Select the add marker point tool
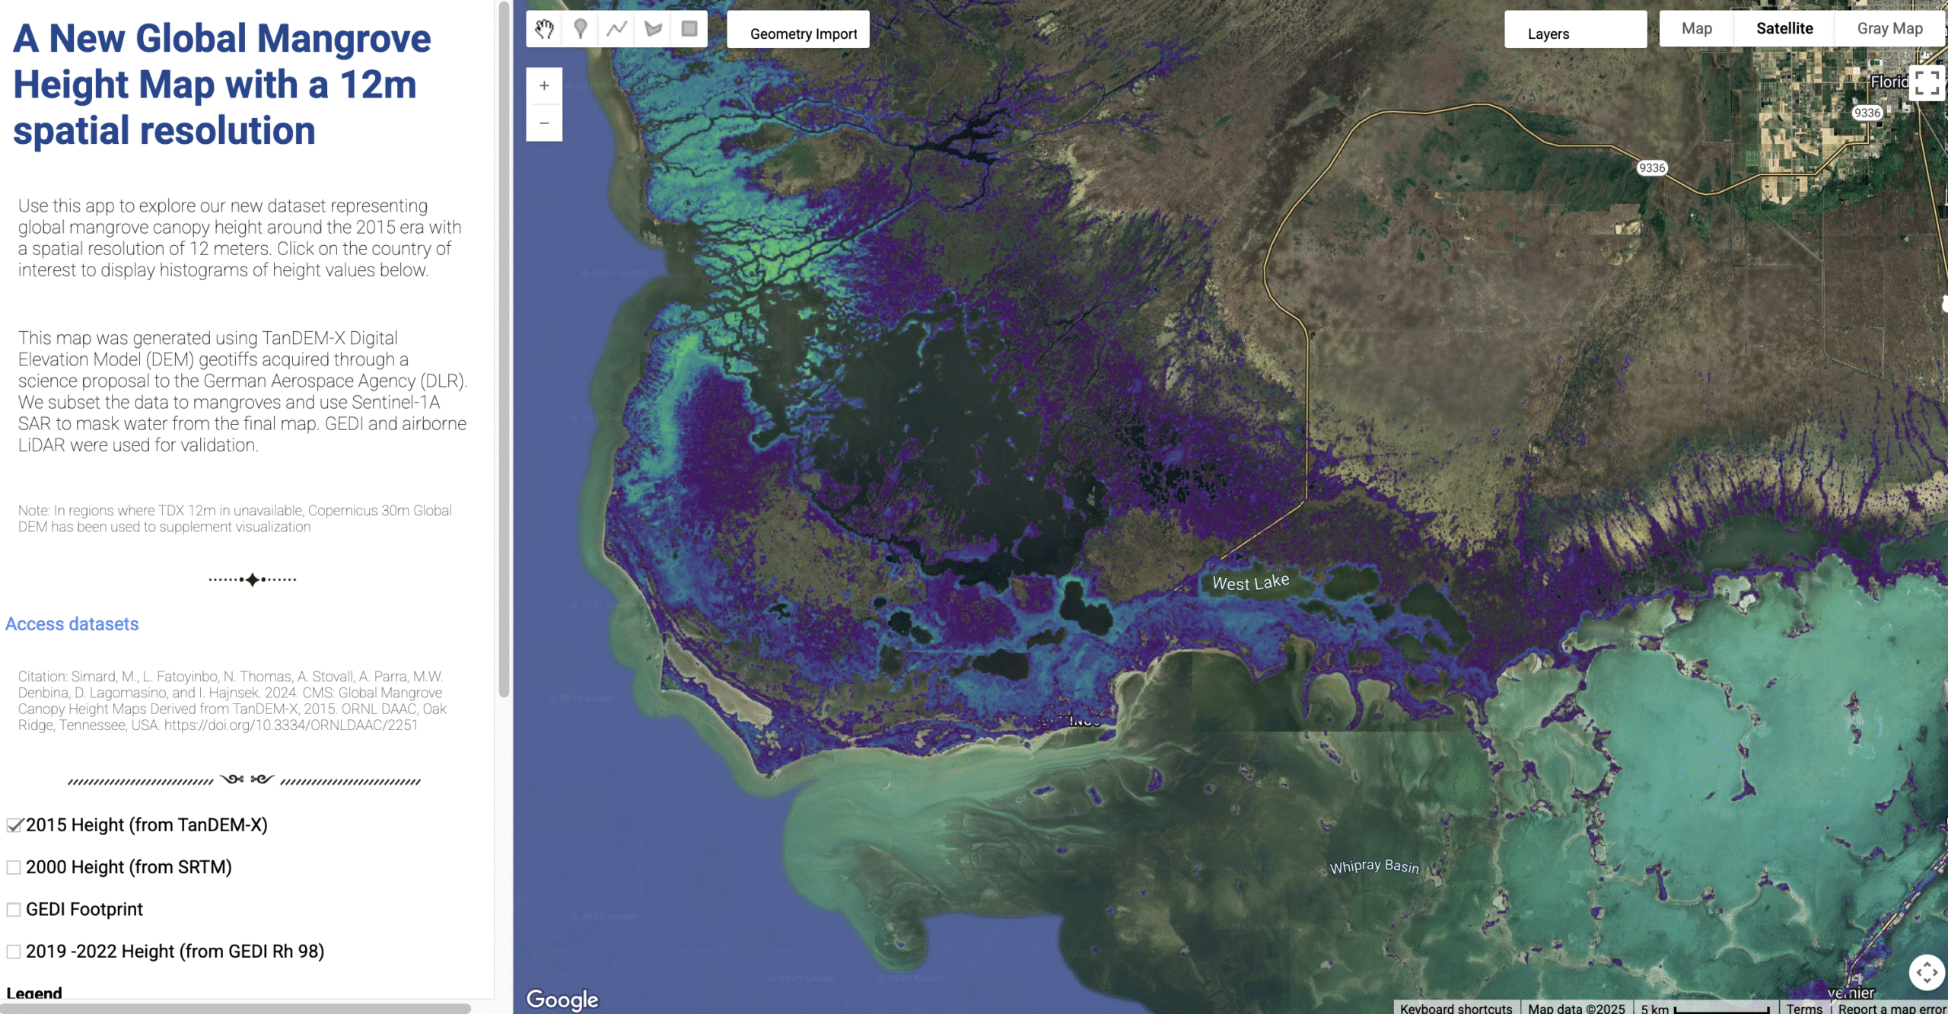 coord(581,29)
